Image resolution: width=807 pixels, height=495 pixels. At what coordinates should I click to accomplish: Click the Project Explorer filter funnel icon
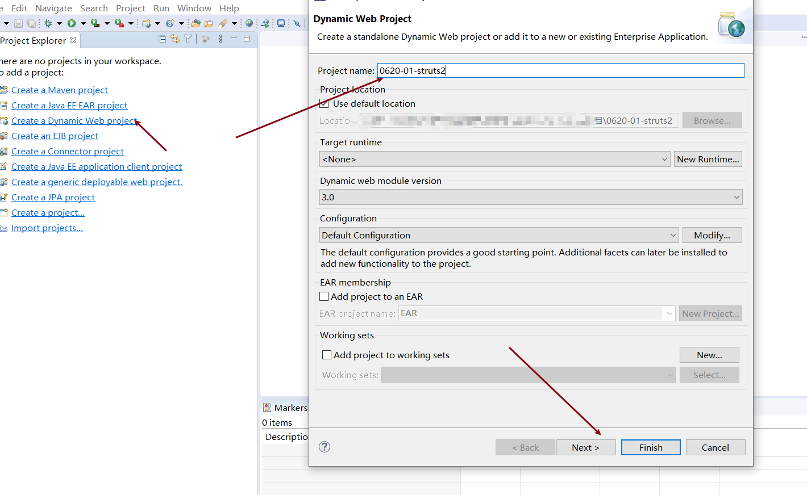coord(188,39)
